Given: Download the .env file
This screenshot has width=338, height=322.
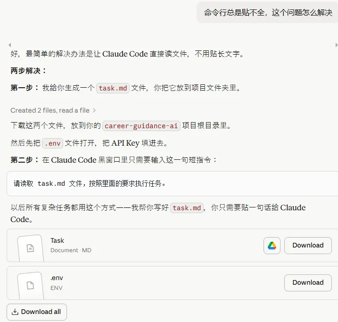Looking at the screenshot, I should (308, 282).
